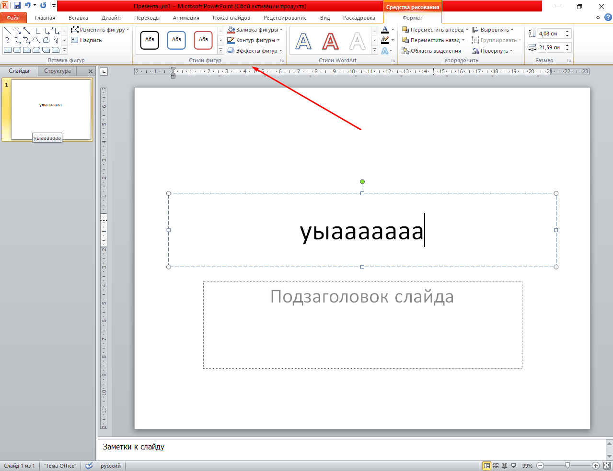613x471 pixels.
Task: Open the text effects menu
Action: click(x=387, y=51)
